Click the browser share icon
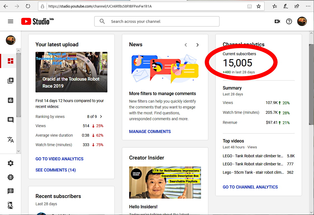This screenshot has width=314, height=215. [297, 6]
